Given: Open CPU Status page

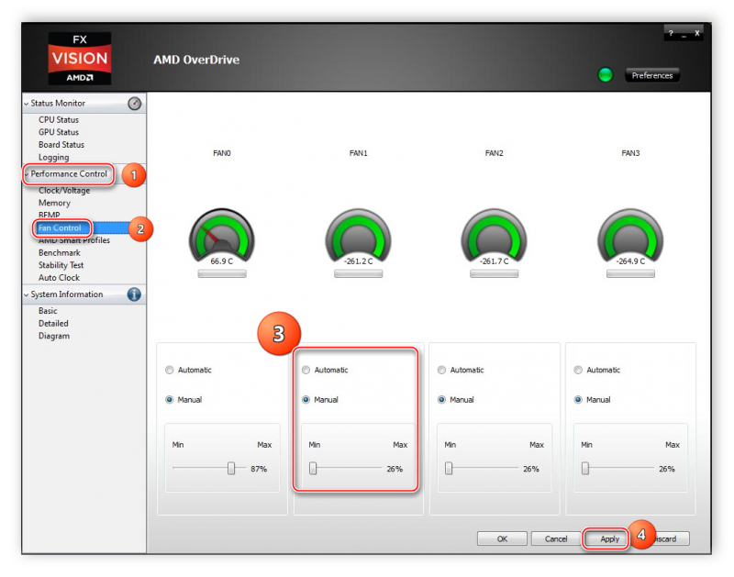Looking at the screenshot, I should point(59,120).
